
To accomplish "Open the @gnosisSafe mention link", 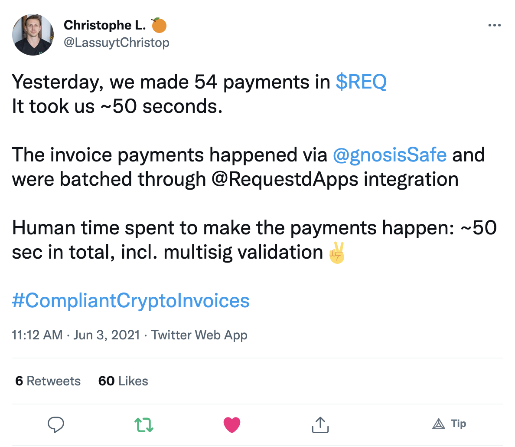I will point(390,155).
